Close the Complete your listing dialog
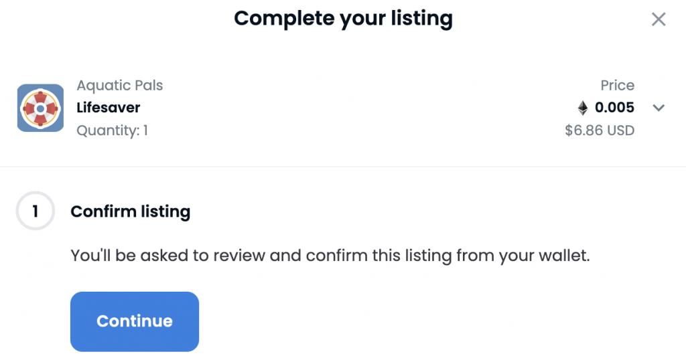 [x=658, y=19]
